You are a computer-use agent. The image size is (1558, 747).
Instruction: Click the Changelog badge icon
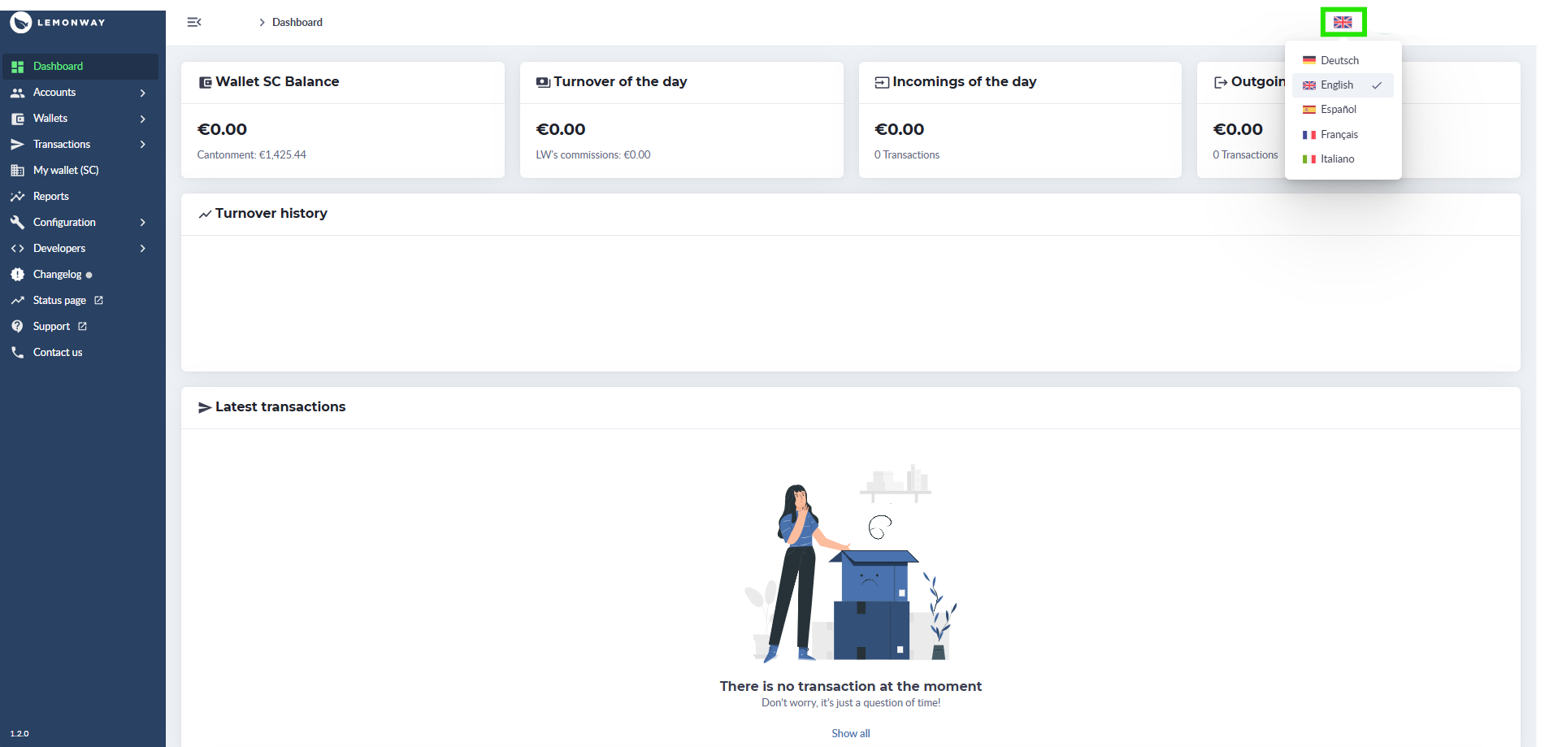17,275
